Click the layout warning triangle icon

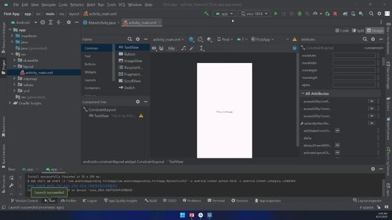[295, 39]
